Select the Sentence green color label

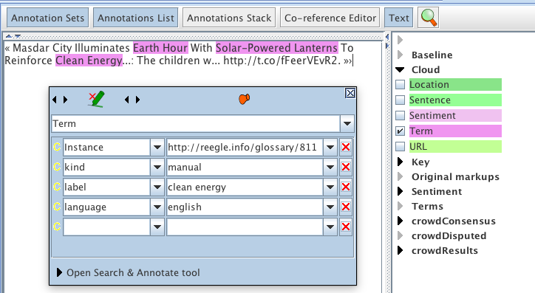(x=455, y=100)
